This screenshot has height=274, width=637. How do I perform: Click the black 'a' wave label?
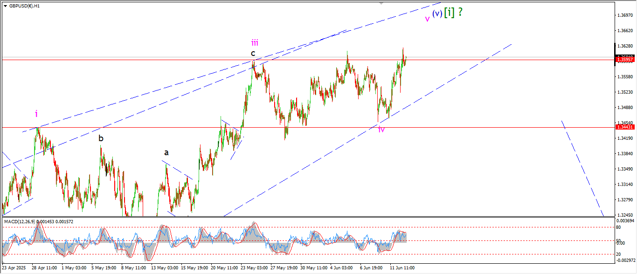click(166, 152)
